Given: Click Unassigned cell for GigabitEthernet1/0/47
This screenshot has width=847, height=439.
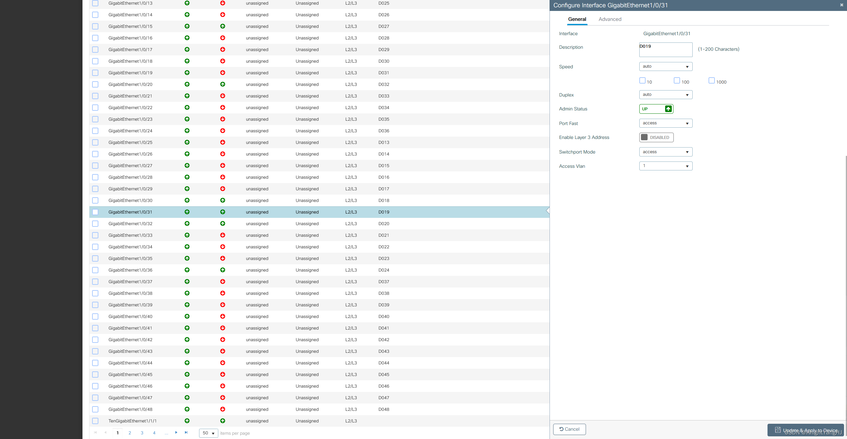Looking at the screenshot, I should [x=307, y=398].
